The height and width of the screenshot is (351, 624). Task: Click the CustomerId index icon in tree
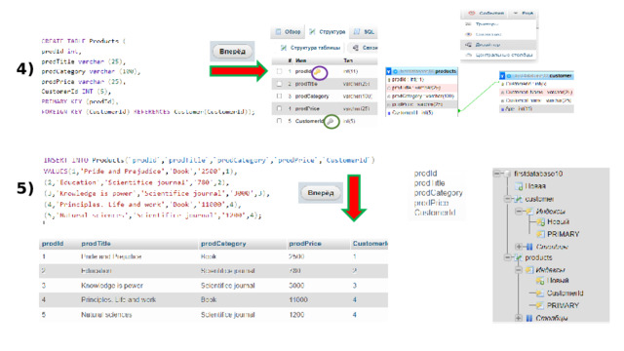540,293
